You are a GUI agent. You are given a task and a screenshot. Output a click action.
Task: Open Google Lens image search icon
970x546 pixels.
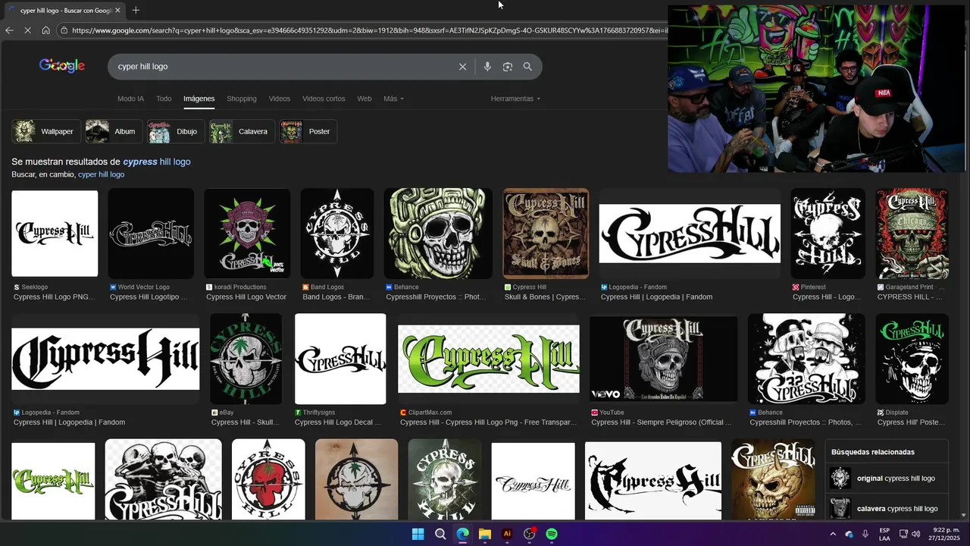coord(508,67)
